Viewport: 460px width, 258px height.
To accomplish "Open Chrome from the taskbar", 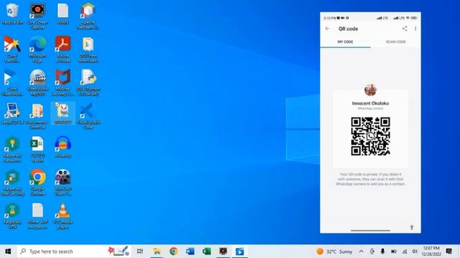I will tap(174, 252).
